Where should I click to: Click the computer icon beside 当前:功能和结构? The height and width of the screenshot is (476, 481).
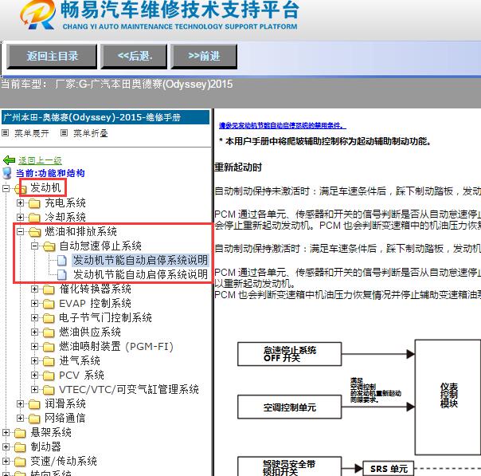6,174
